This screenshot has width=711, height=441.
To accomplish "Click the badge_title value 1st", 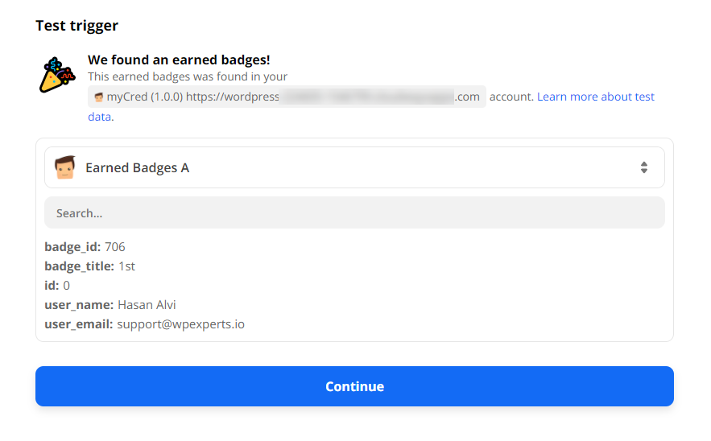I will click(127, 266).
